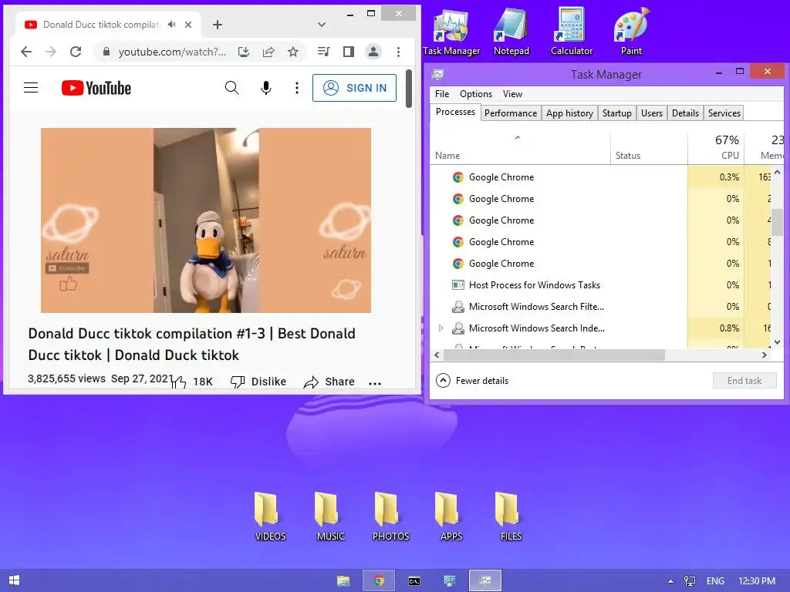Viewport: 790px width, 592px height.
Task: Open the Task Manager desktop shortcut
Action: click(x=451, y=31)
